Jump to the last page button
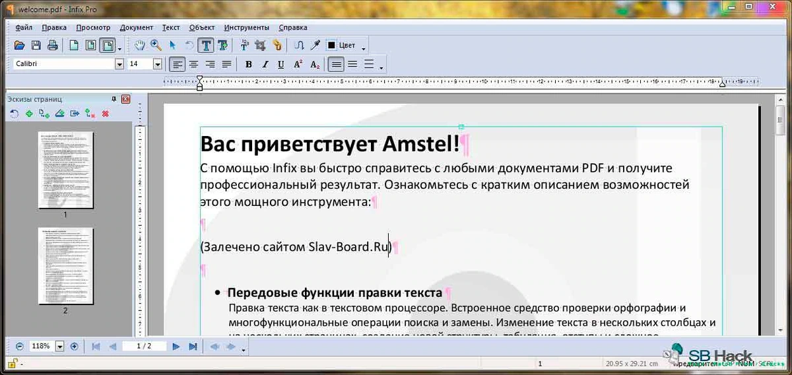Viewport: 792px width, 375px height. tap(193, 346)
